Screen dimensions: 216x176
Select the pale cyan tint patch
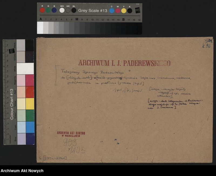[x=22, y=127]
